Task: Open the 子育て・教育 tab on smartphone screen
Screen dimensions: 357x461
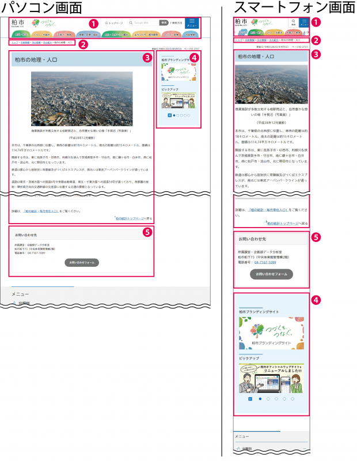Action: pyautogui.click(x=294, y=33)
